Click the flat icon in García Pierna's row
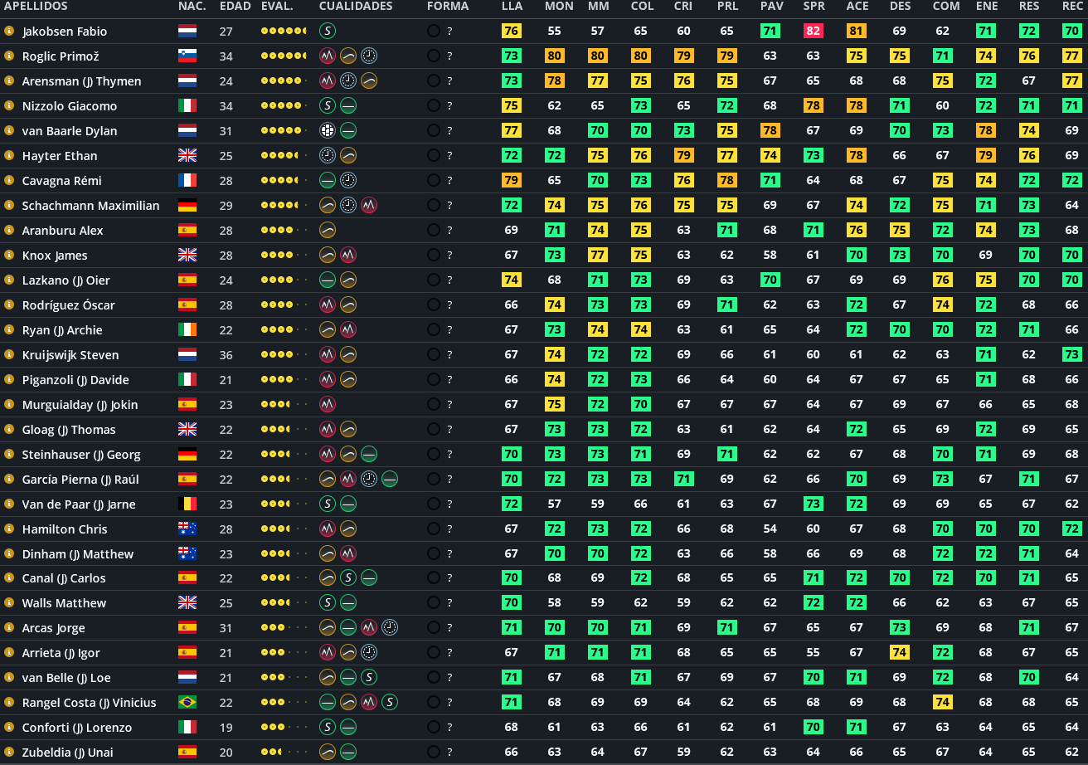 390,480
